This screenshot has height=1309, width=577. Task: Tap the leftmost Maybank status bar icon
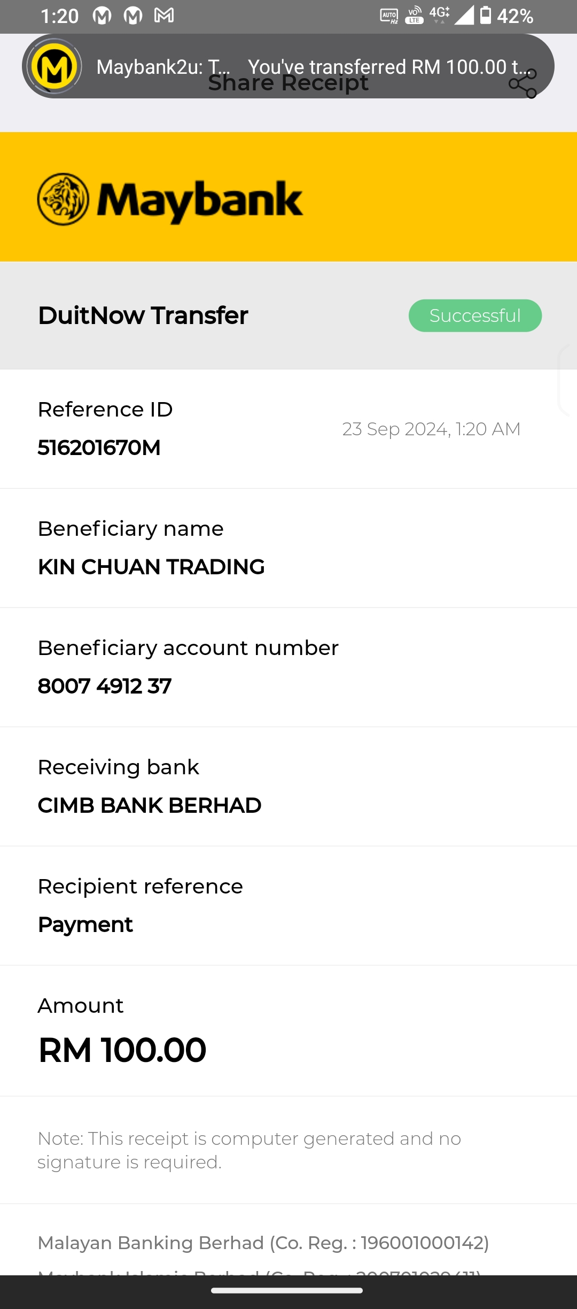[x=102, y=16]
